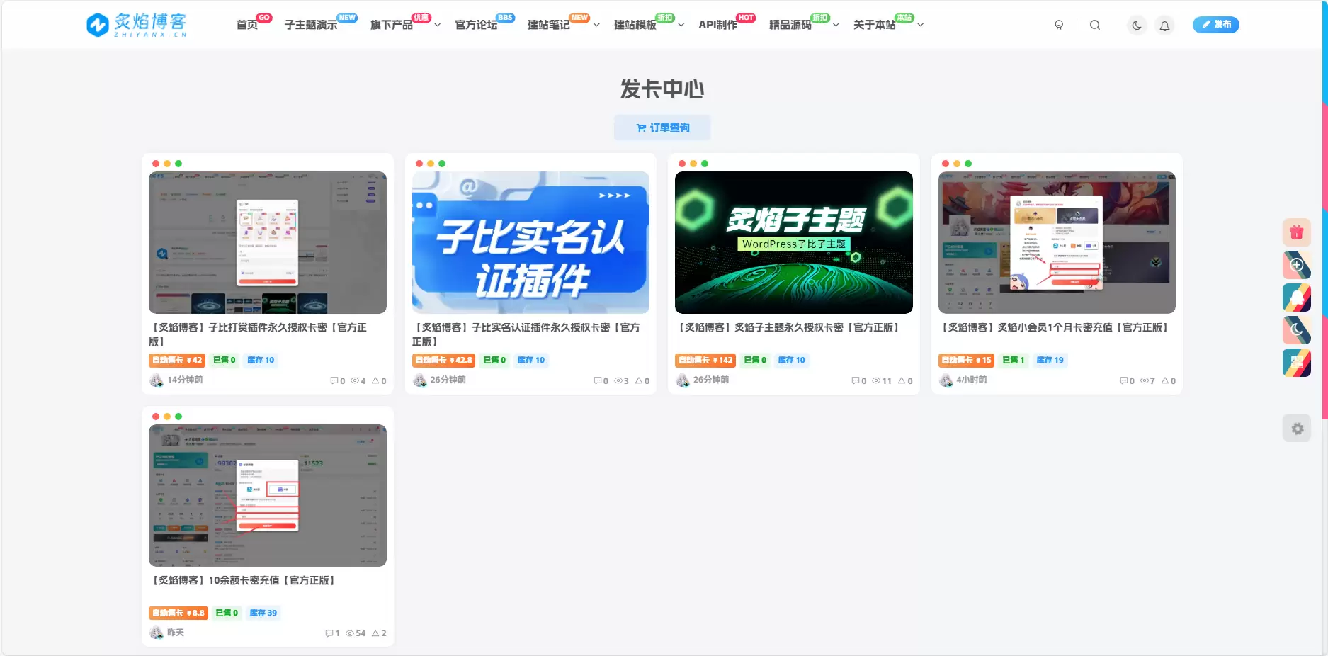Click the 自动售卡 ¥15 price tag
This screenshot has width=1328, height=656.
966,360
